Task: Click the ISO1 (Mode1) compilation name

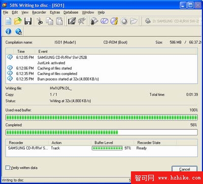Action: click(65, 42)
